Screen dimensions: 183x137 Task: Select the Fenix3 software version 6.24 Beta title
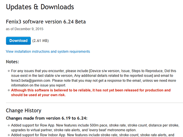(x=46, y=22)
